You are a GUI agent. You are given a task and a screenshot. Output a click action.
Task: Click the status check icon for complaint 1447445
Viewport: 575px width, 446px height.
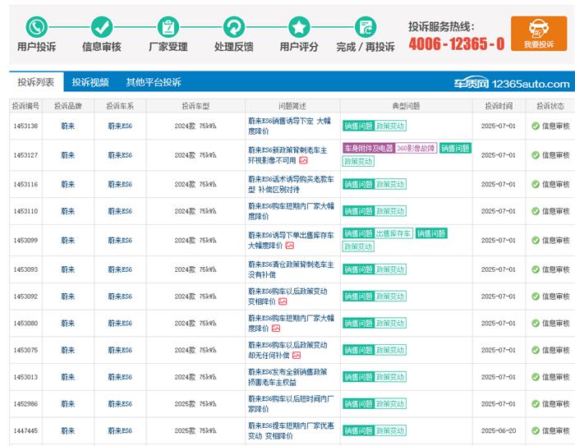pyautogui.click(x=536, y=430)
